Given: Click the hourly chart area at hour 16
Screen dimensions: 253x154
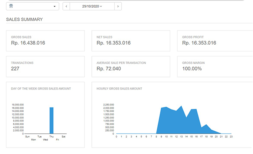Looking at the screenshot, I should tap(196, 122).
